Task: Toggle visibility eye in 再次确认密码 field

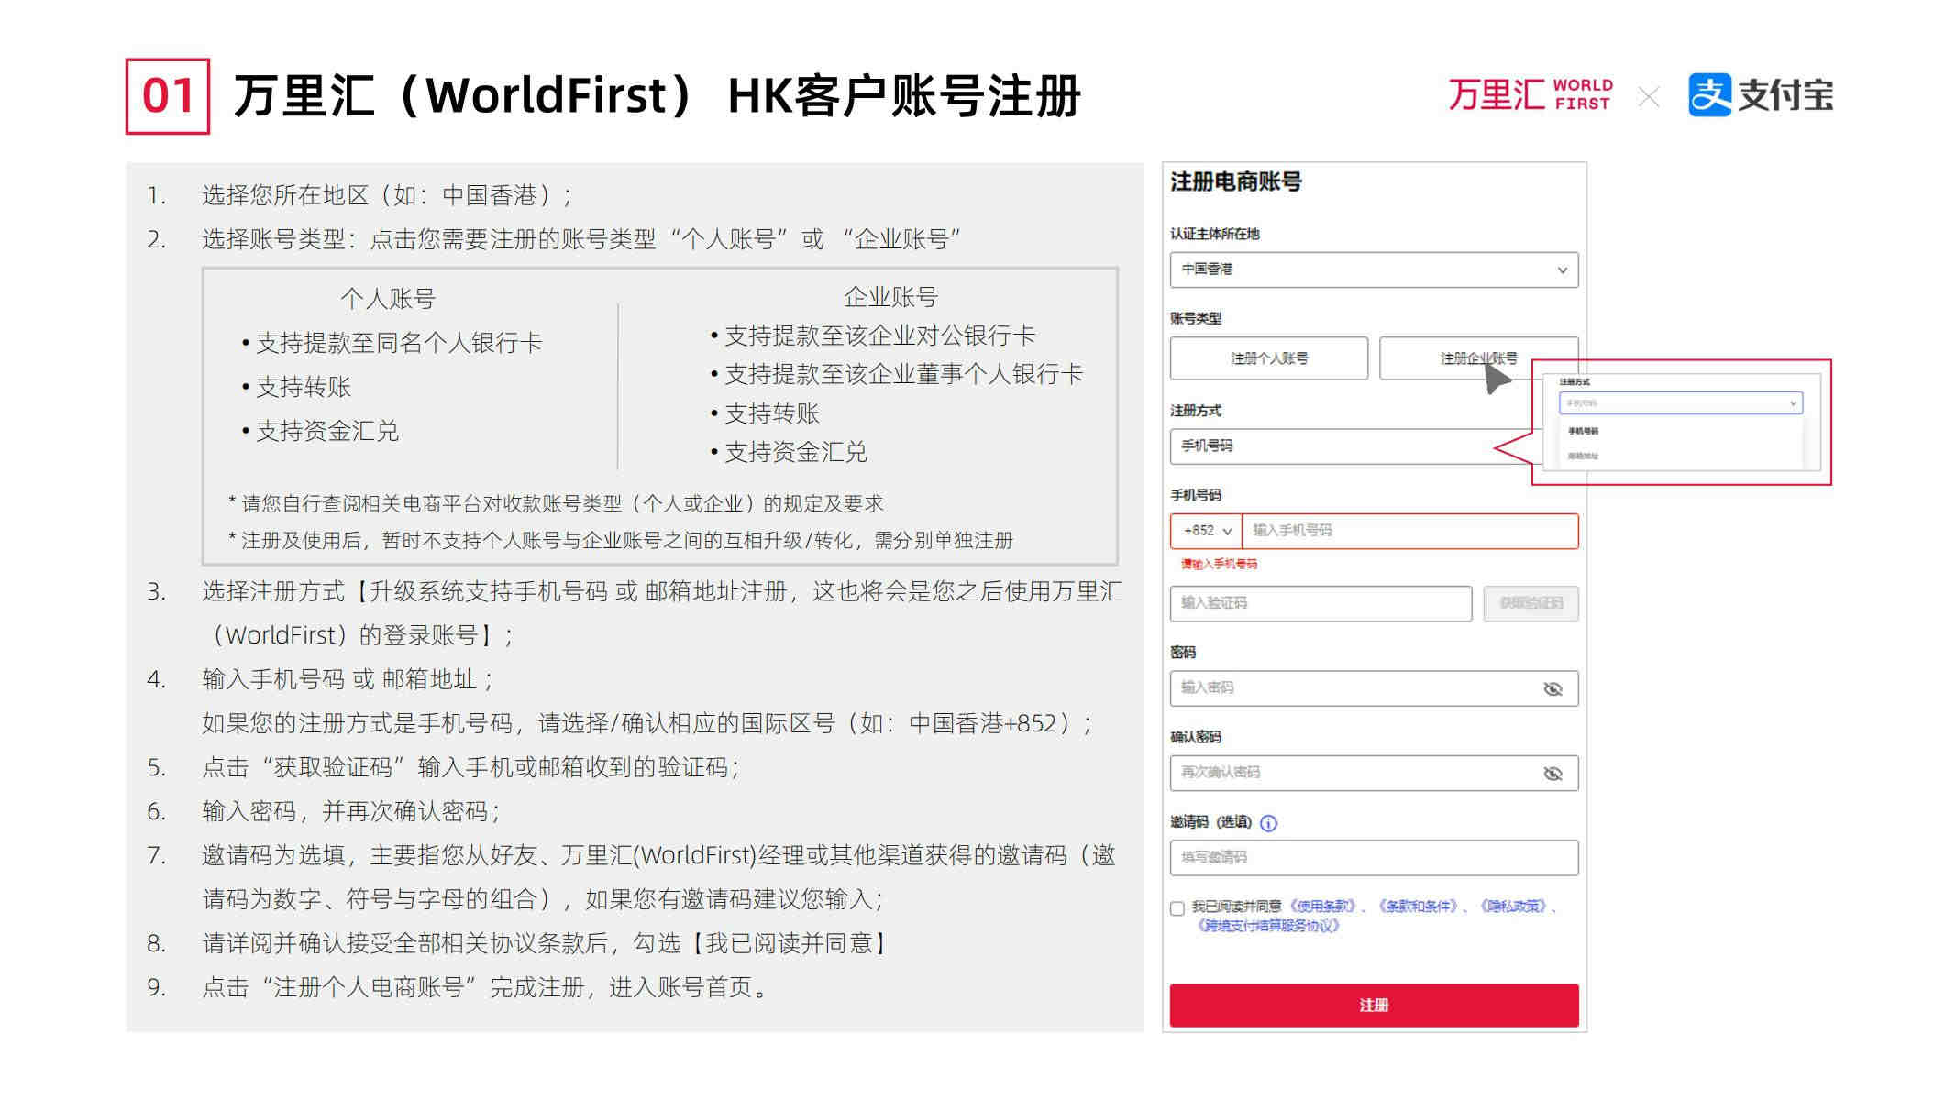Action: click(1553, 774)
